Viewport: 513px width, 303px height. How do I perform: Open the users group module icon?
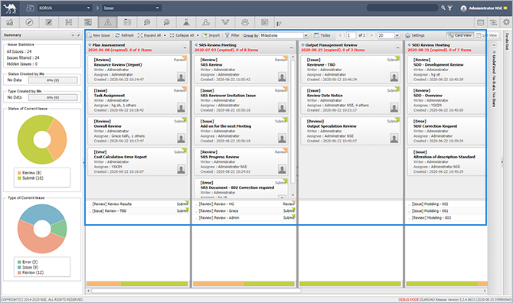[x=245, y=22]
